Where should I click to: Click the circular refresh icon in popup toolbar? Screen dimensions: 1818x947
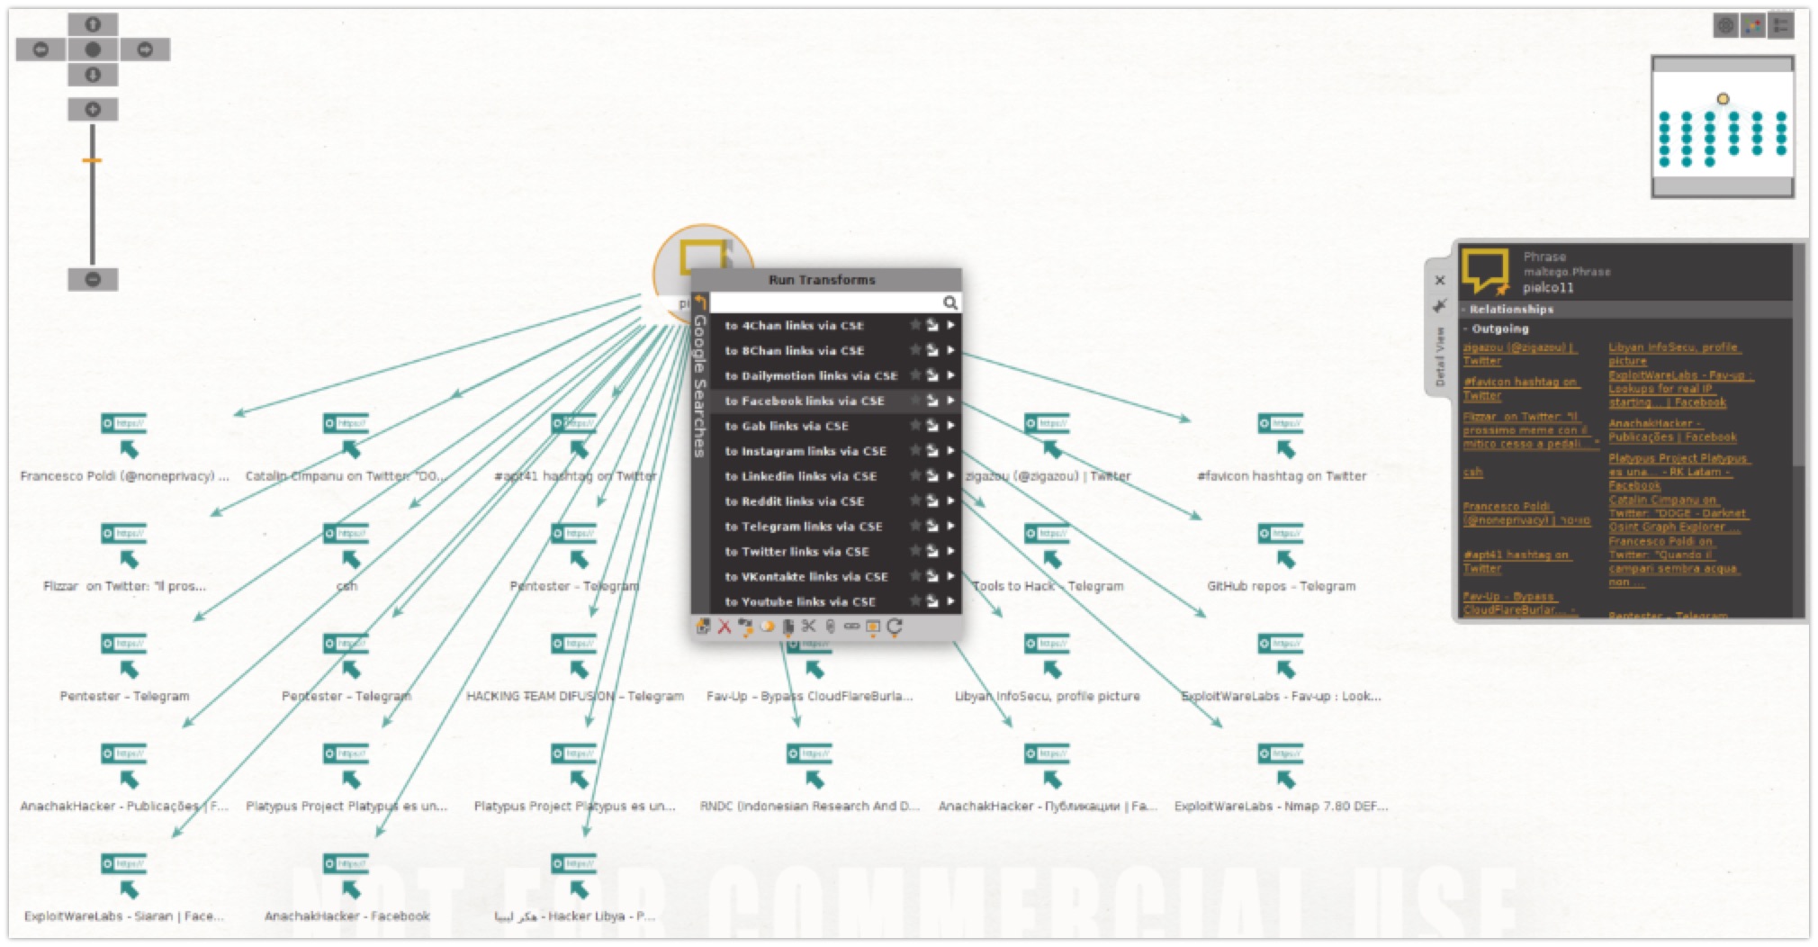(895, 627)
